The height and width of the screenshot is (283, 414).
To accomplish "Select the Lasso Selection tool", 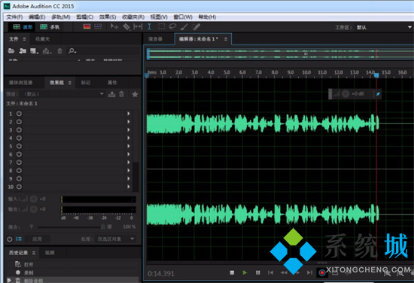I will tap(172, 26).
